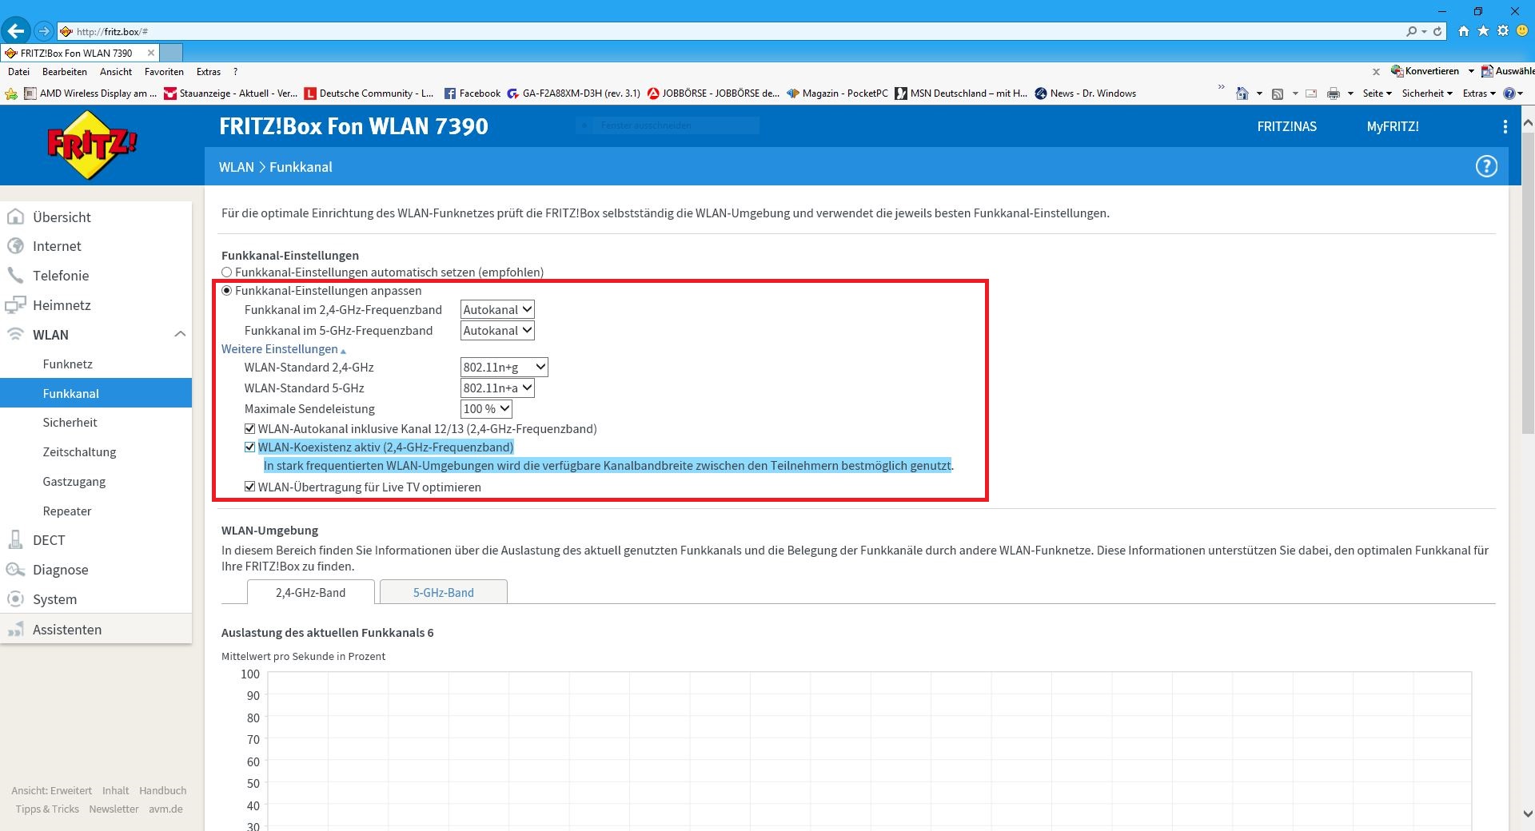The width and height of the screenshot is (1535, 831).
Task: Open the Facebook bookmark
Action: click(x=472, y=93)
